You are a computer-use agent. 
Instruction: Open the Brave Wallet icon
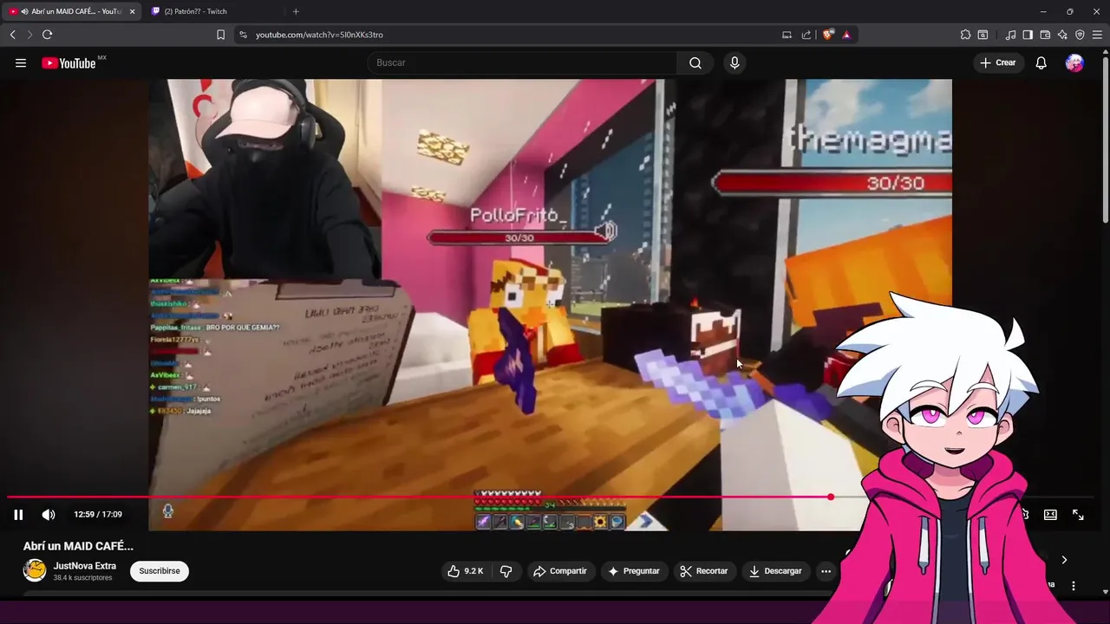(x=1045, y=35)
